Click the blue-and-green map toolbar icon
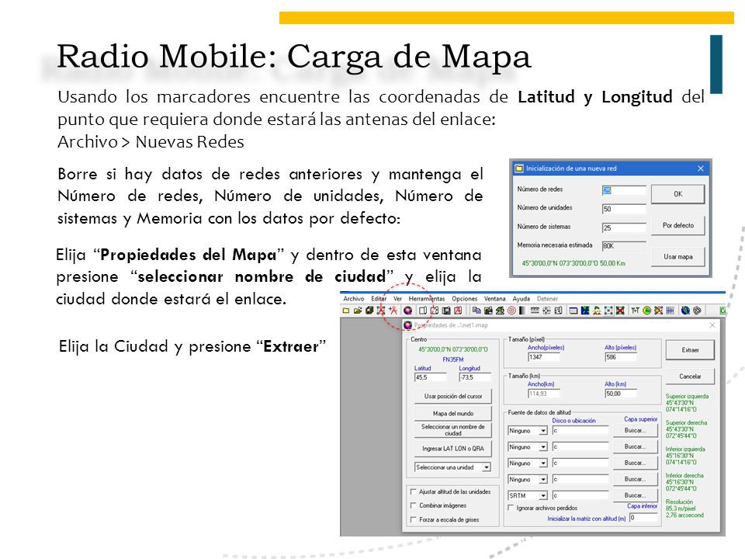Viewport: 745px width, 559px height. point(585,311)
